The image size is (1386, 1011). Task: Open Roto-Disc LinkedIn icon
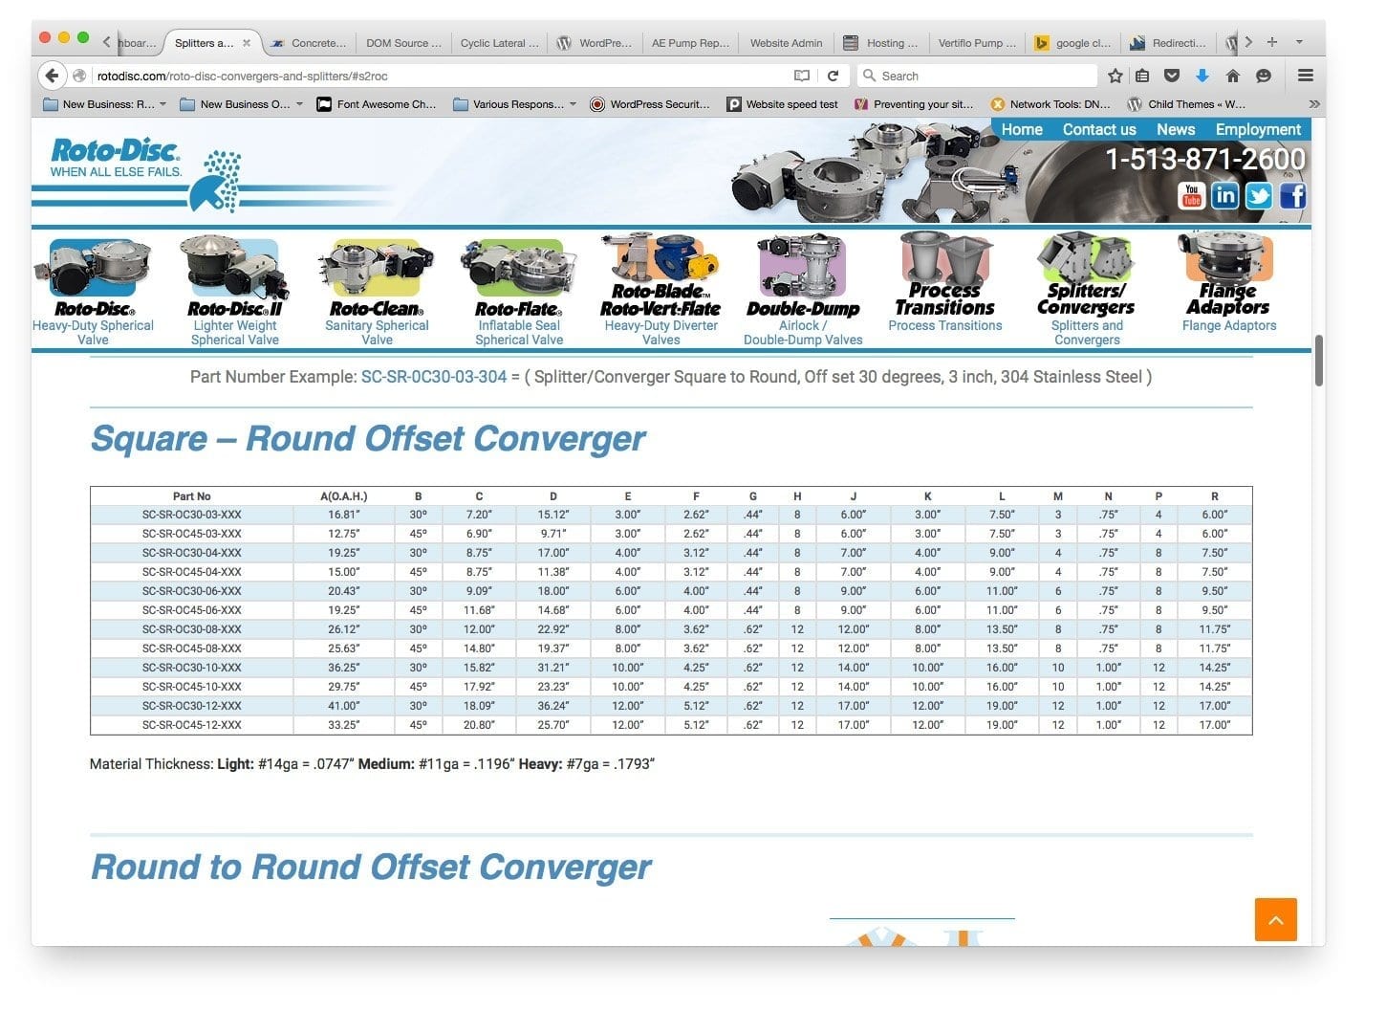pos(1224,195)
